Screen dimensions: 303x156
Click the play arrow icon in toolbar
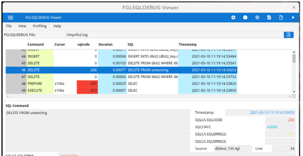[x=293, y=17]
